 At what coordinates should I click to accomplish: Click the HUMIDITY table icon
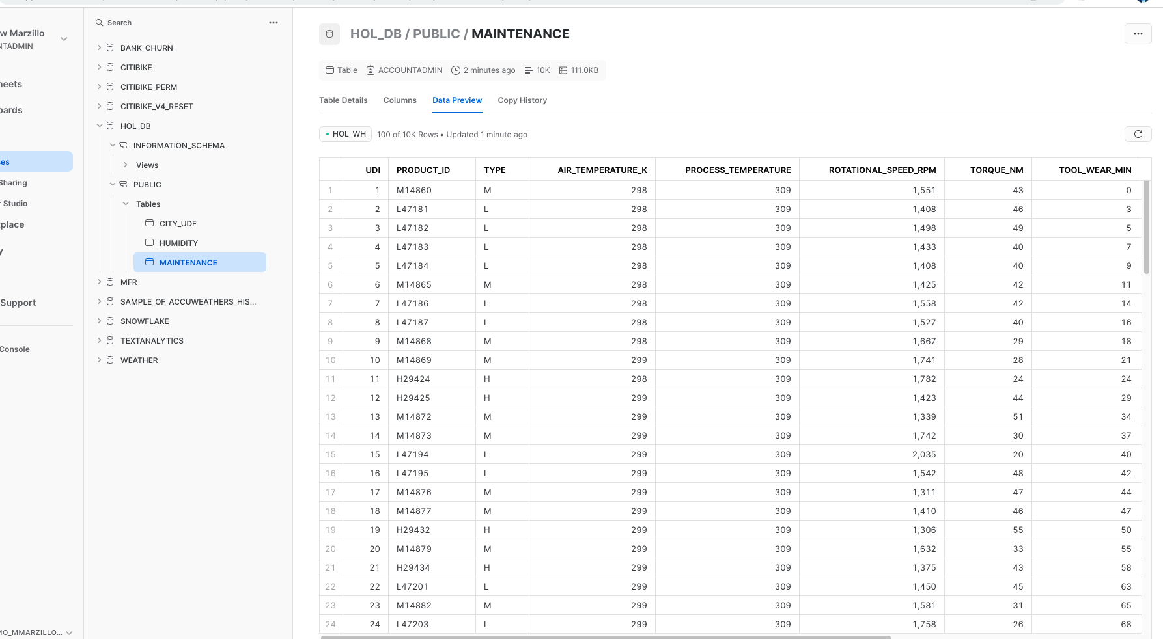point(149,243)
